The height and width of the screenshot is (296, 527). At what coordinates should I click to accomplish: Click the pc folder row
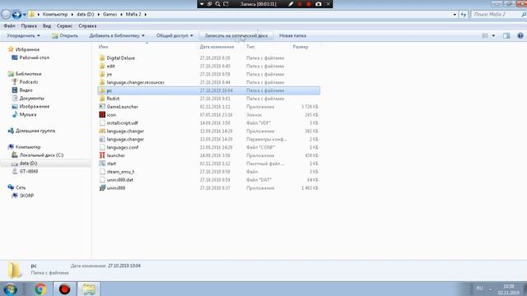[x=208, y=90]
